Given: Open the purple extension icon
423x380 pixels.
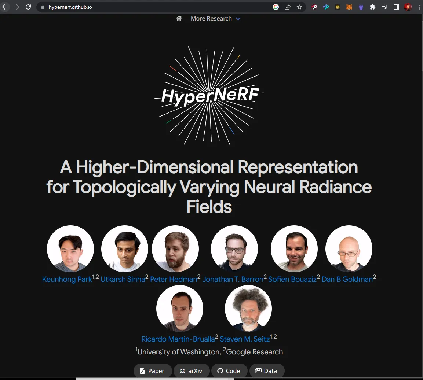Looking at the screenshot, I should (361, 7).
